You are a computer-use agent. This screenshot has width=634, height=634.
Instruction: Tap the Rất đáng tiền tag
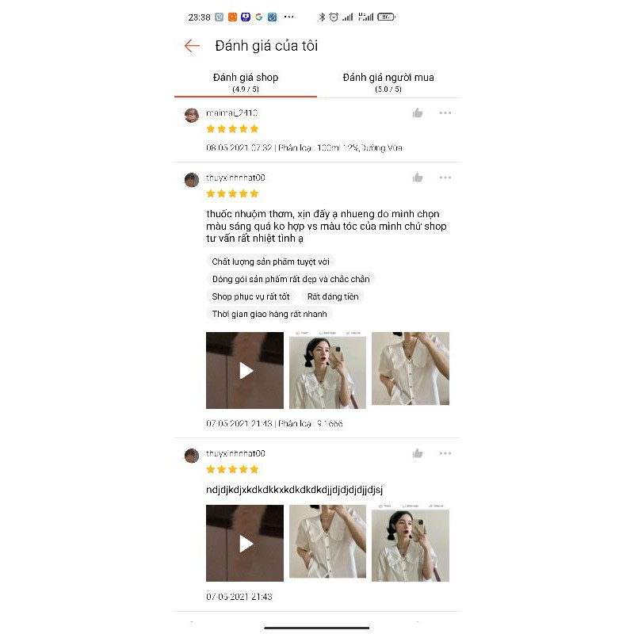pos(333,296)
